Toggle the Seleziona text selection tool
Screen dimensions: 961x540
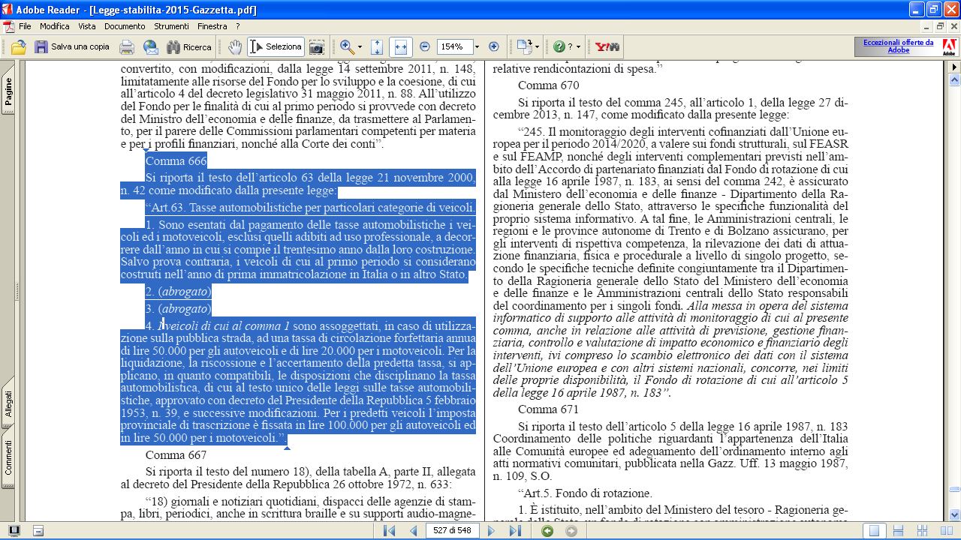276,46
